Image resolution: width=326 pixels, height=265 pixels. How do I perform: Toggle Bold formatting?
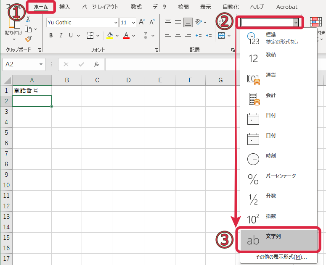tap(51, 35)
